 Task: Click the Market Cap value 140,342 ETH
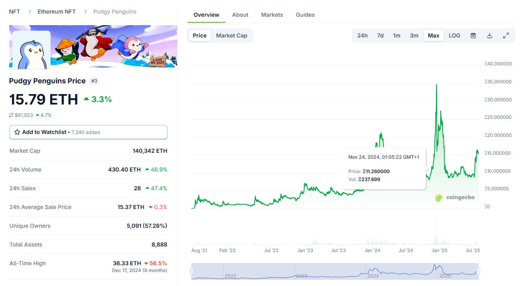[x=150, y=151]
